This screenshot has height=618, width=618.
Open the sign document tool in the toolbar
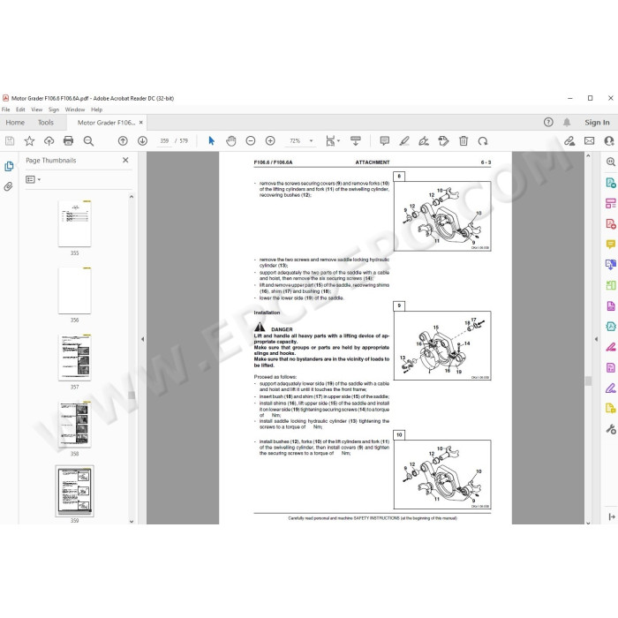click(x=424, y=140)
